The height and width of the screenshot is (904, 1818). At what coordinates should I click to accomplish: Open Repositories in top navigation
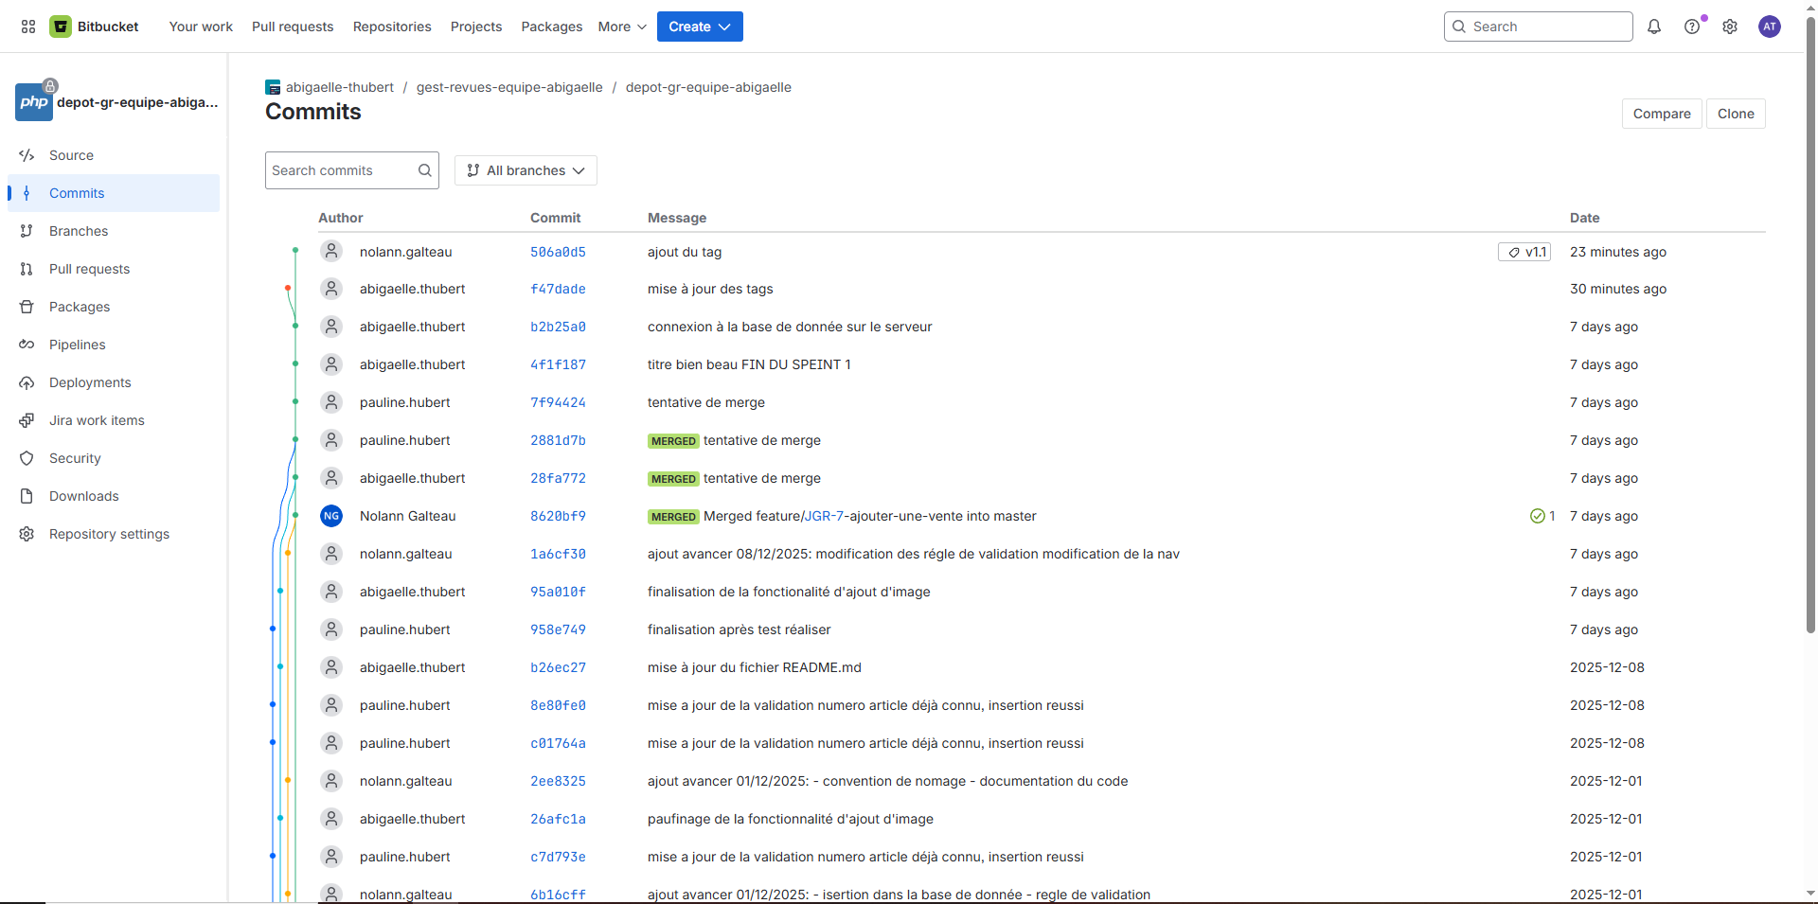point(392,27)
